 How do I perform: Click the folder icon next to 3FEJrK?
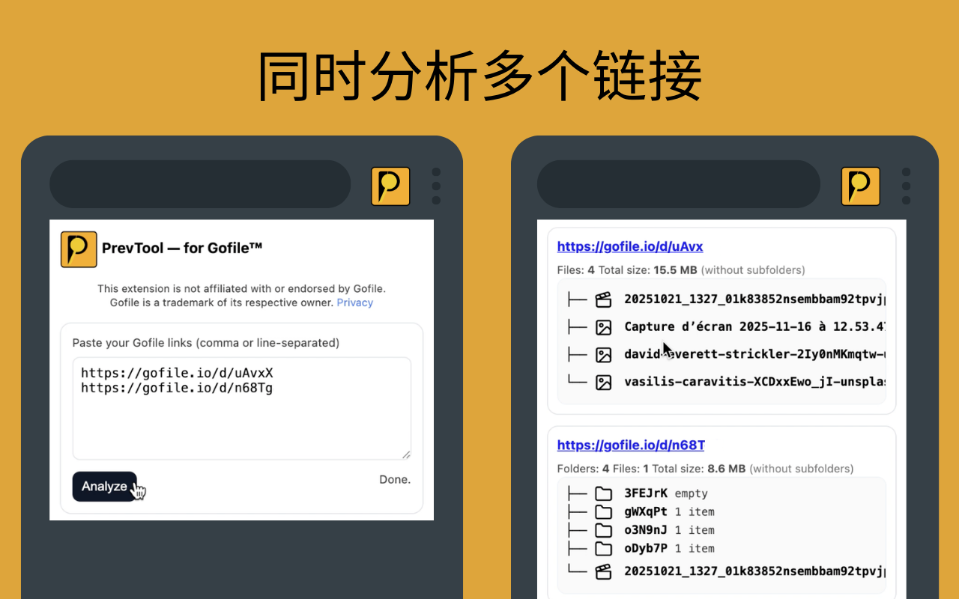click(x=604, y=493)
